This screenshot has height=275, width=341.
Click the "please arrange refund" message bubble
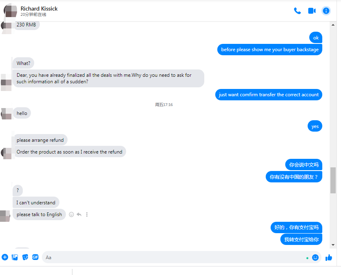click(x=40, y=140)
